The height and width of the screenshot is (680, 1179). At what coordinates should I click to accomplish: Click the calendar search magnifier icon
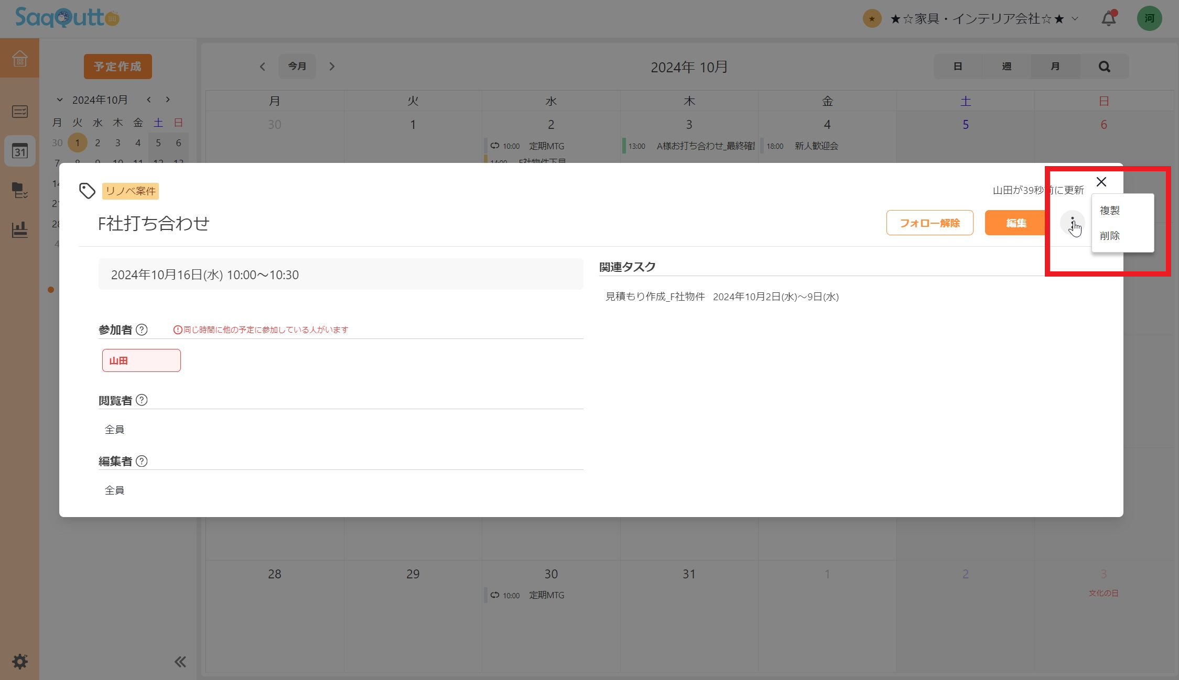pos(1104,67)
